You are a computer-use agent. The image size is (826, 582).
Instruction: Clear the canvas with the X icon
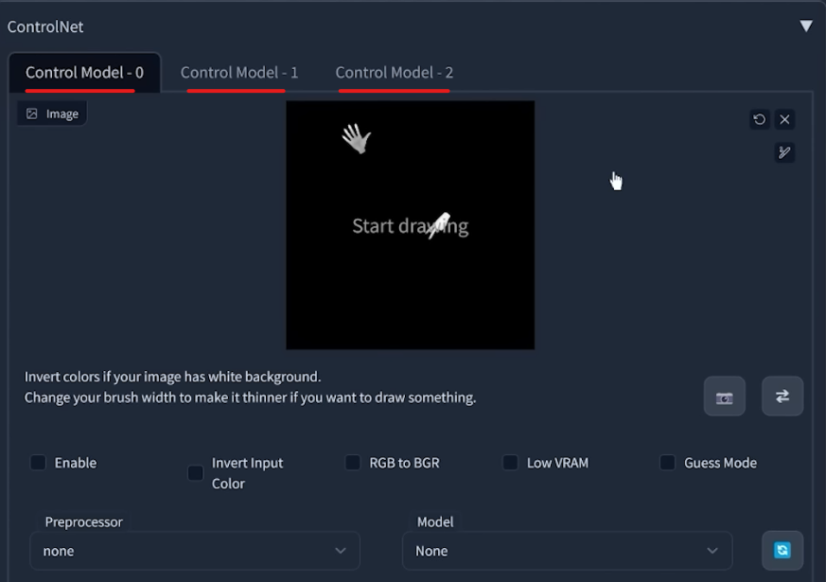pos(784,119)
